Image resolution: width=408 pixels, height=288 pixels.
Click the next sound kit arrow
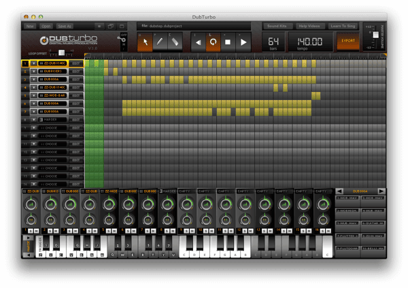pyautogui.click(x=381, y=191)
